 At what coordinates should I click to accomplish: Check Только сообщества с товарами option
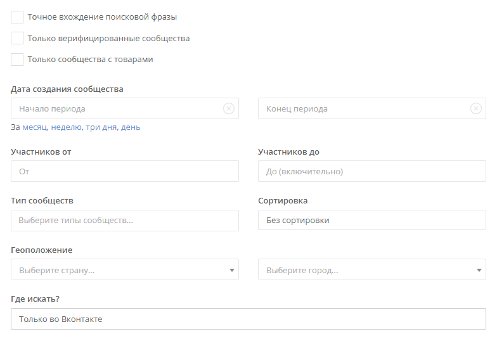click(17, 60)
